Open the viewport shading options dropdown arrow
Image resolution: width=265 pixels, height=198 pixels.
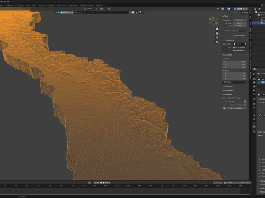249,9
